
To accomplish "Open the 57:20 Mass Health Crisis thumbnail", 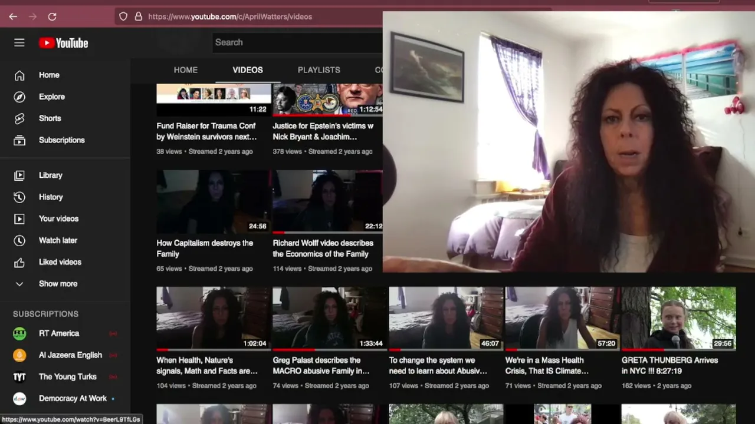I will point(562,319).
